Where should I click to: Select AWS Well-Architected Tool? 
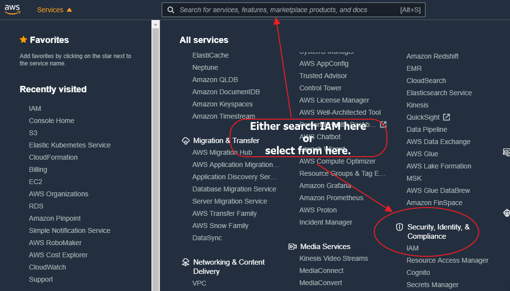[x=340, y=112]
